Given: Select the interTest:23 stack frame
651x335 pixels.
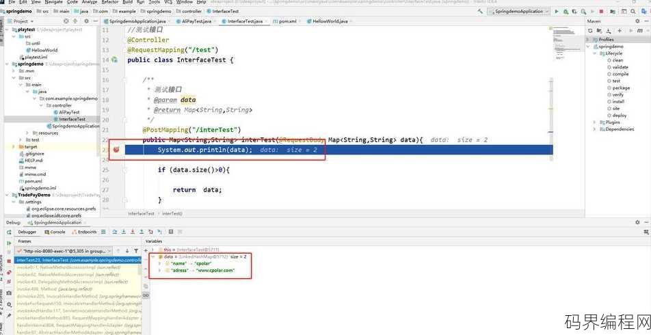Looking at the screenshot, I should (x=78, y=260).
